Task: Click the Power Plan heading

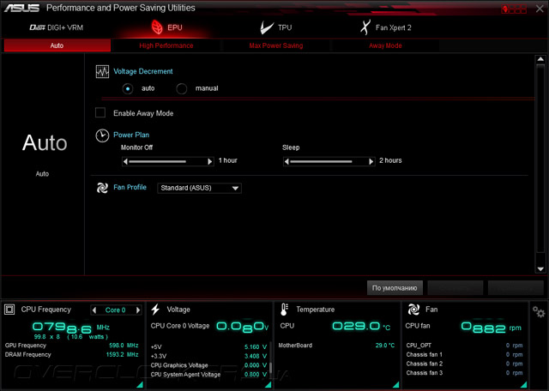Action: pos(131,135)
